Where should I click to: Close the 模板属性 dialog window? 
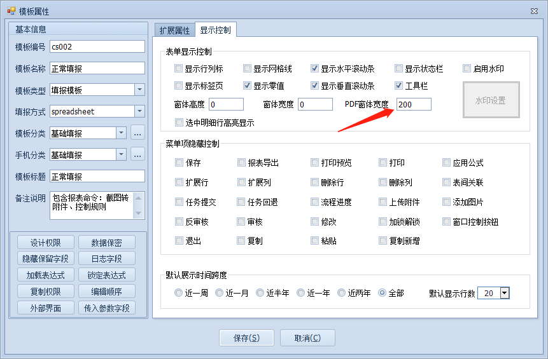(x=533, y=11)
